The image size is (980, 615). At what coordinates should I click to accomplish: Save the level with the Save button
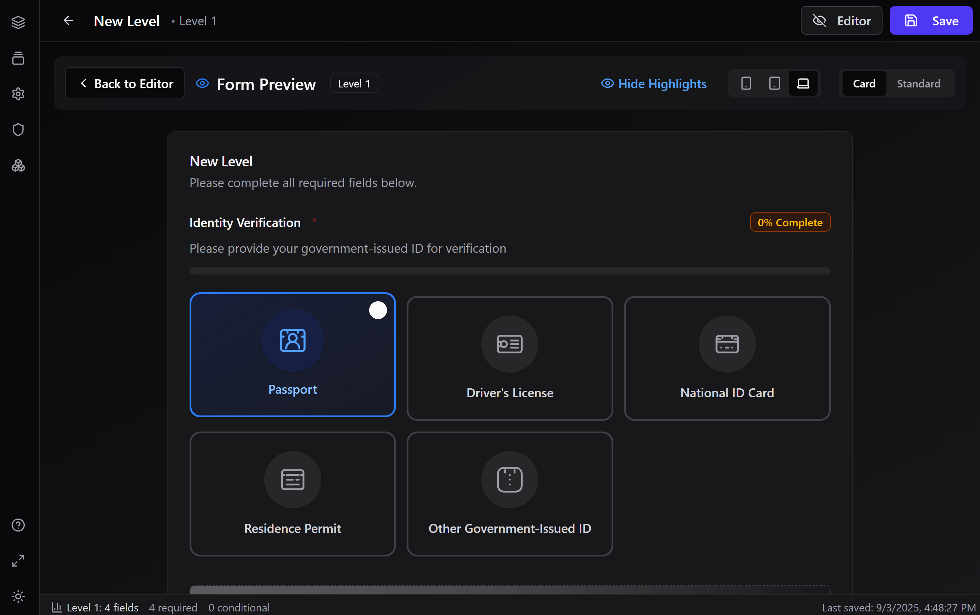click(x=930, y=20)
